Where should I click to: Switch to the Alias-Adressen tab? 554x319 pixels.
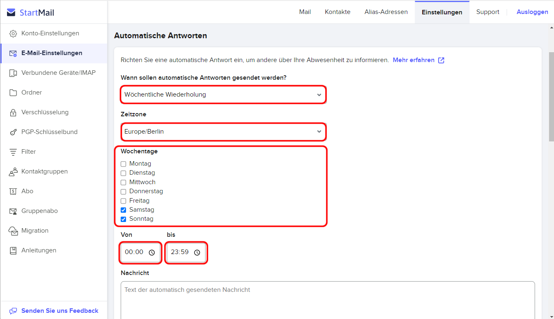pos(386,12)
